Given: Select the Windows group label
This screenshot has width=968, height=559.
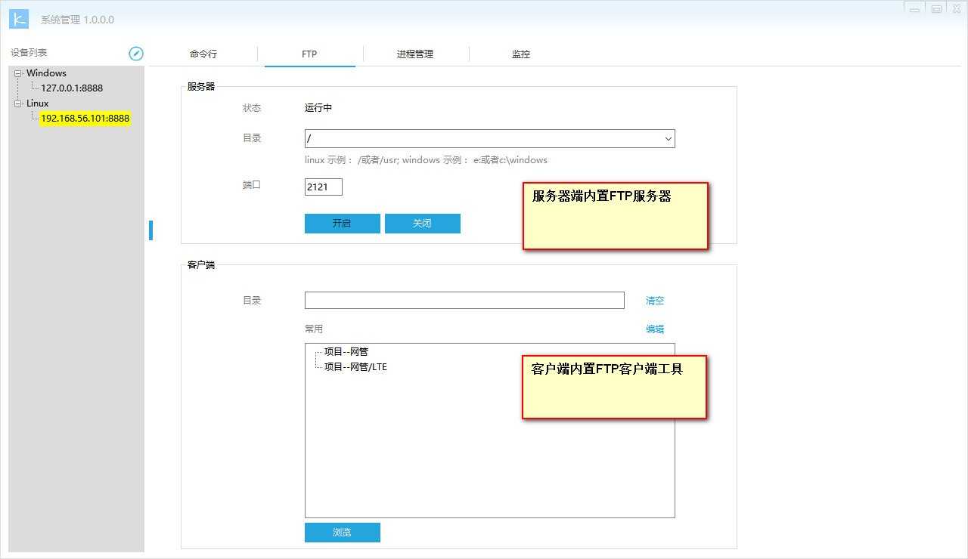Looking at the screenshot, I should point(46,73).
